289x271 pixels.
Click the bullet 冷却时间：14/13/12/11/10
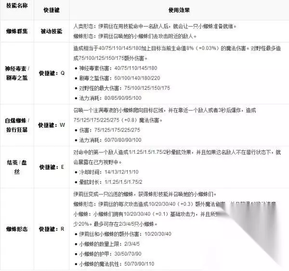click(x=107, y=172)
